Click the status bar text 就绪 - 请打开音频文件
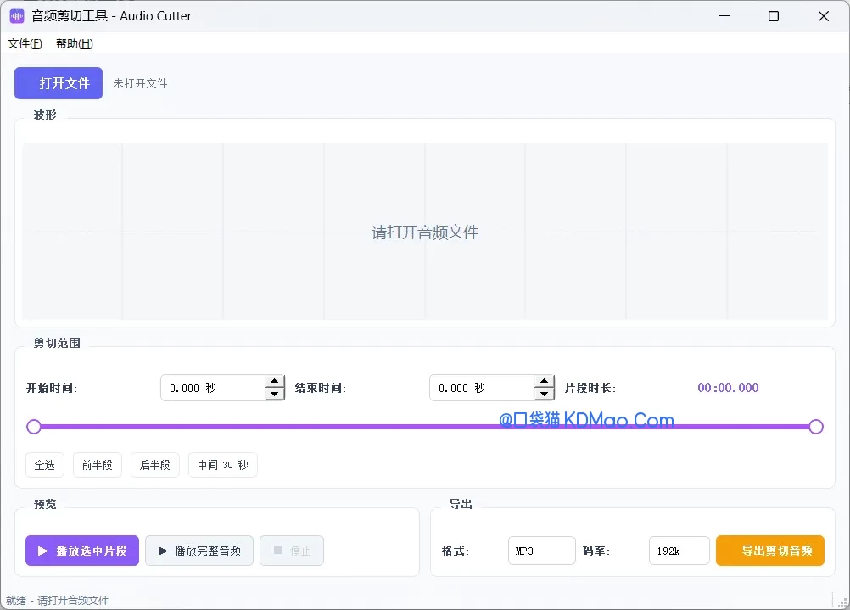The image size is (850, 610). tap(58, 600)
